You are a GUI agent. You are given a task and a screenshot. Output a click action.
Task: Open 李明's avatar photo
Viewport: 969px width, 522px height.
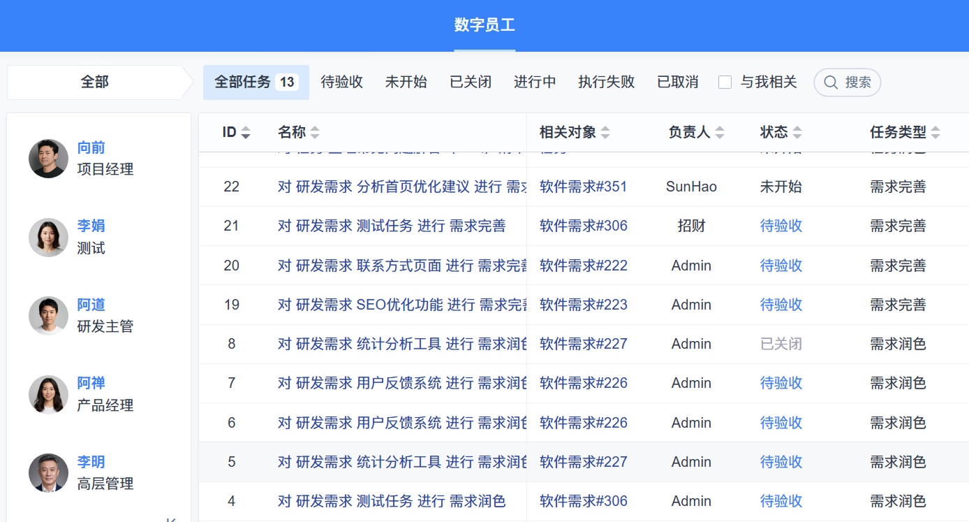point(48,473)
